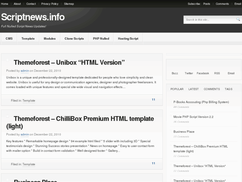Click "16 Comments" under Movie PHP Script
This screenshot has height=182, width=242.
coord(181,122)
